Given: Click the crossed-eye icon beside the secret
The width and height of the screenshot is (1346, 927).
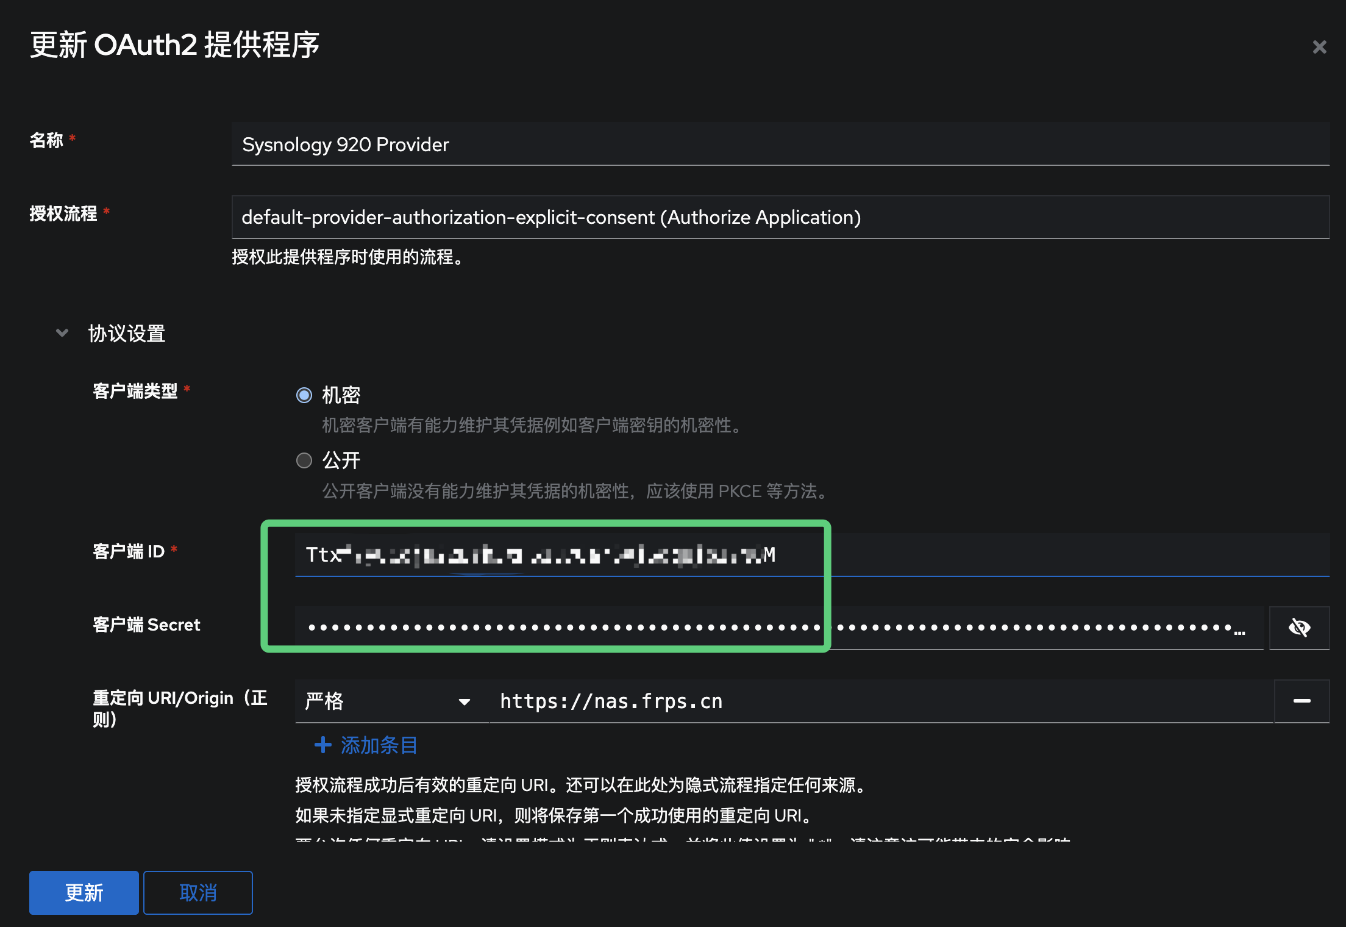Looking at the screenshot, I should 1300,628.
